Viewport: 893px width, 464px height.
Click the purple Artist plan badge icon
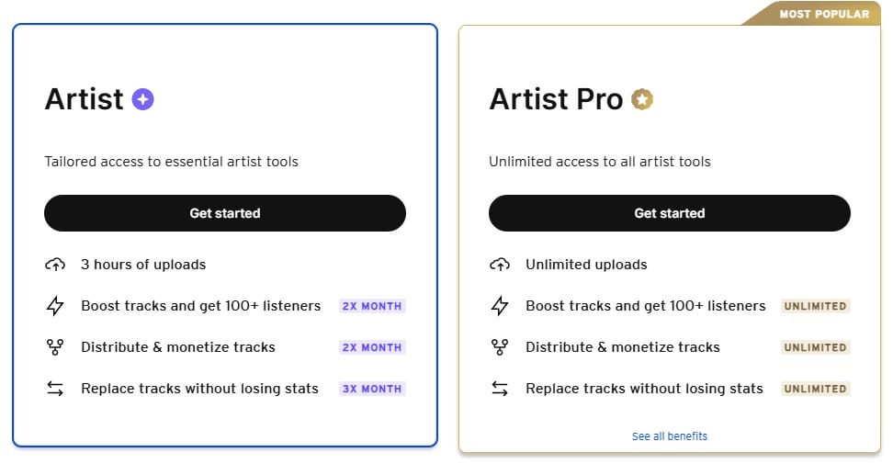coord(142,99)
